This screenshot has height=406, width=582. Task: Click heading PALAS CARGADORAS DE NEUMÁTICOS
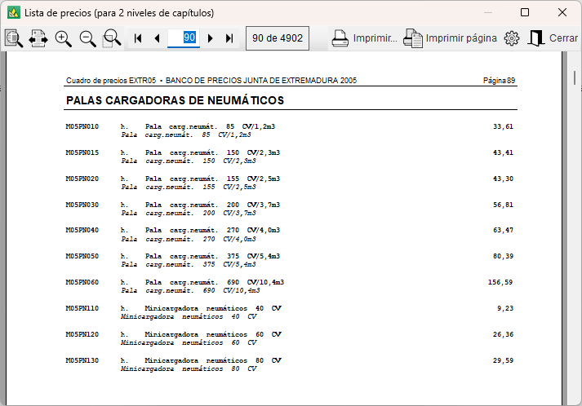[x=175, y=100]
